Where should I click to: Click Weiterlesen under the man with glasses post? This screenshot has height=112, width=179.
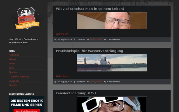coord(63,34)
